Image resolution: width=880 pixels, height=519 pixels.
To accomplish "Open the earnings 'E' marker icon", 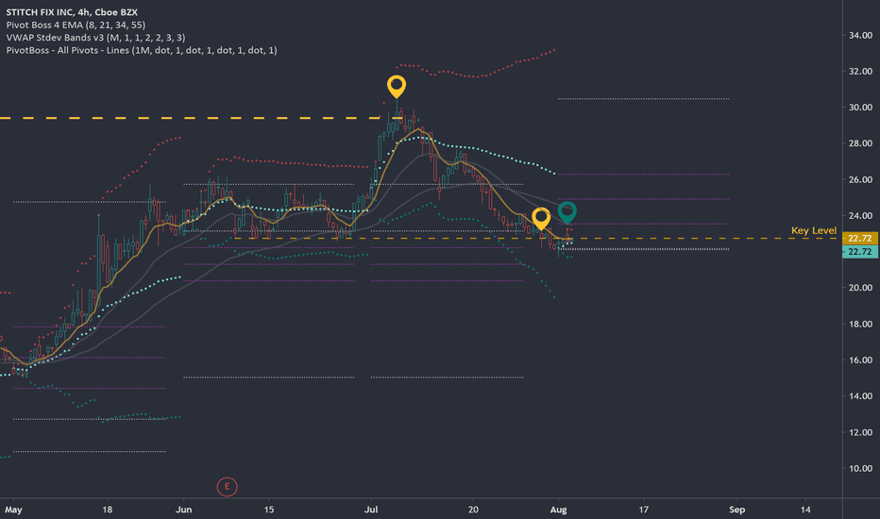I will [228, 487].
